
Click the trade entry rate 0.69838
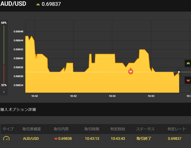pyautogui.click(x=65, y=138)
